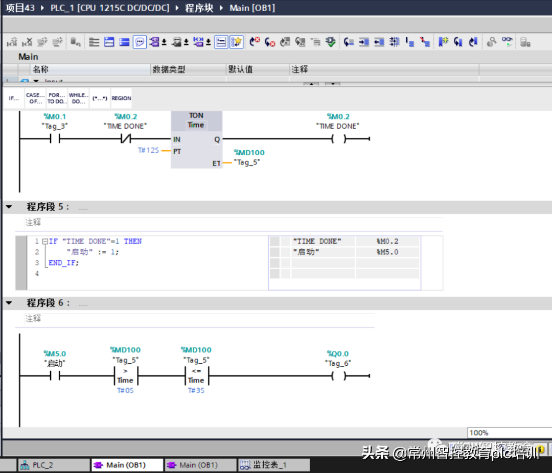Collapse 程序段 6 network

9,303
